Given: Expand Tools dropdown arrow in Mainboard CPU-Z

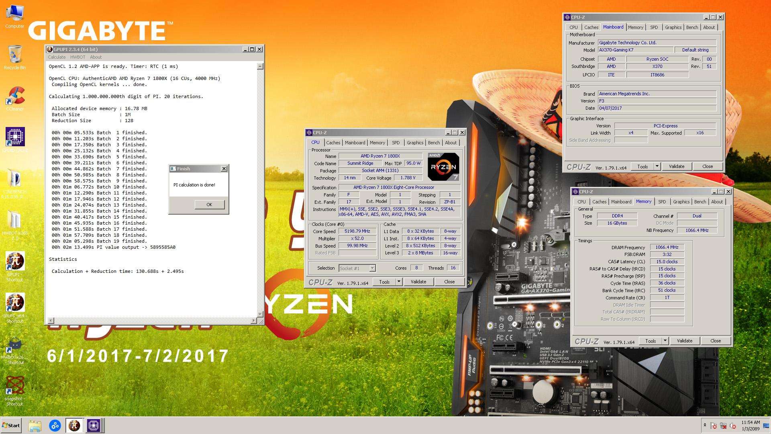Looking at the screenshot, I should click(657, 166).
